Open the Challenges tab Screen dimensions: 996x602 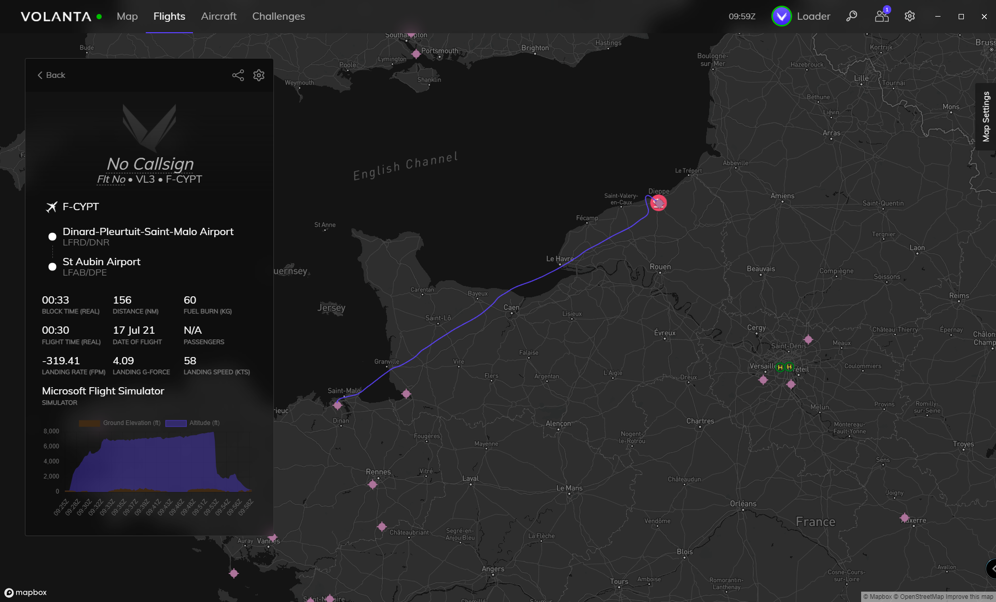click(x=278, y=16)
